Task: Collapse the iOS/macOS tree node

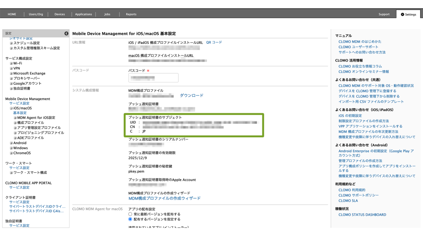Action: (12, 108)
